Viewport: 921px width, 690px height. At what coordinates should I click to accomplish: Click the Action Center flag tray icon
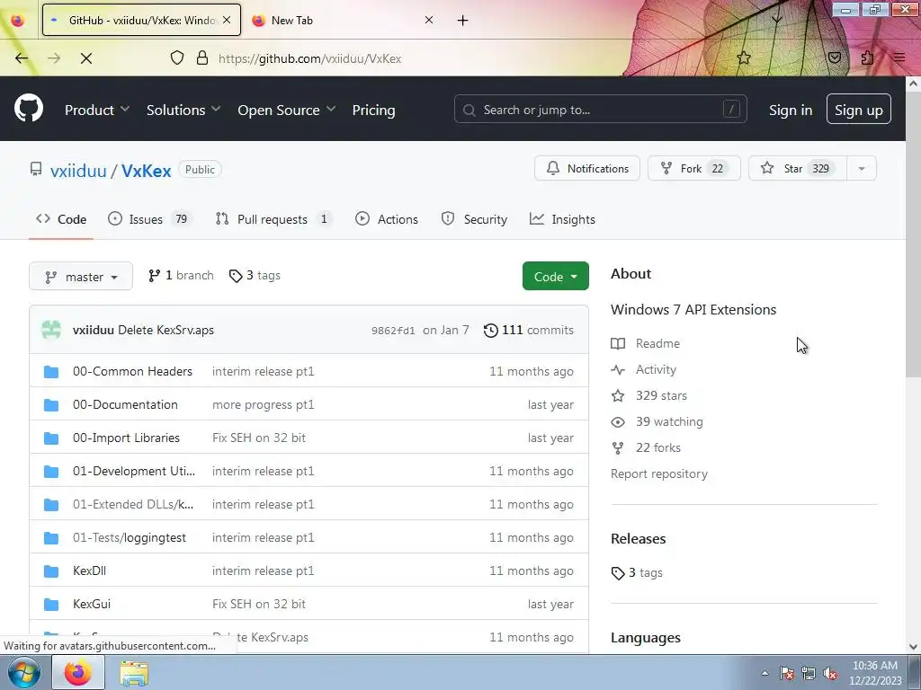787,673
